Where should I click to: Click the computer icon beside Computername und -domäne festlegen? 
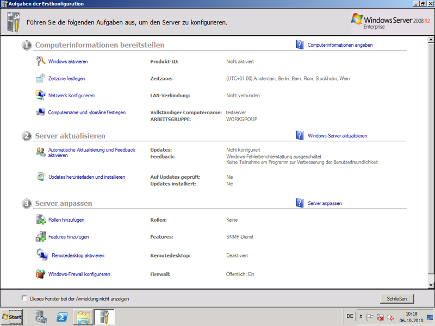(40, 112)
